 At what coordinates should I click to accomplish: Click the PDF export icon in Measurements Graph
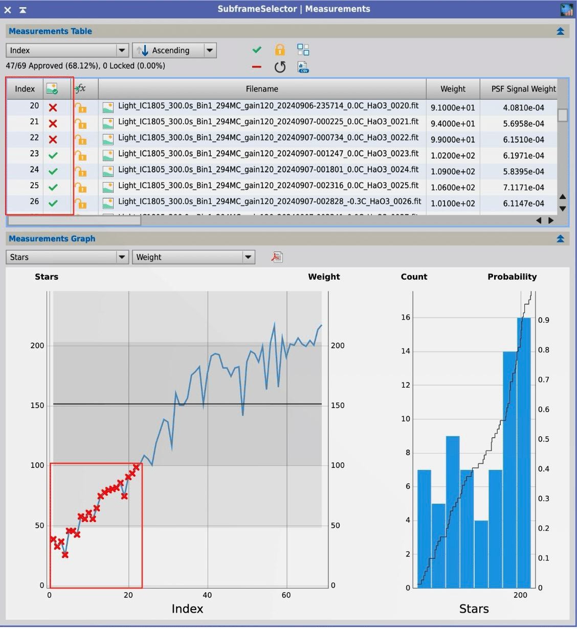(x=277, y=257)
